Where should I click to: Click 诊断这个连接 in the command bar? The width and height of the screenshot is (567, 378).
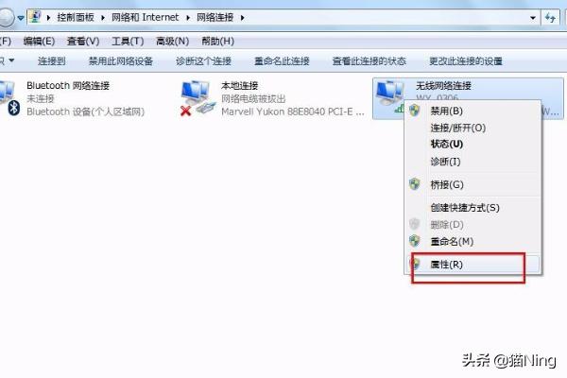point(203,60)
